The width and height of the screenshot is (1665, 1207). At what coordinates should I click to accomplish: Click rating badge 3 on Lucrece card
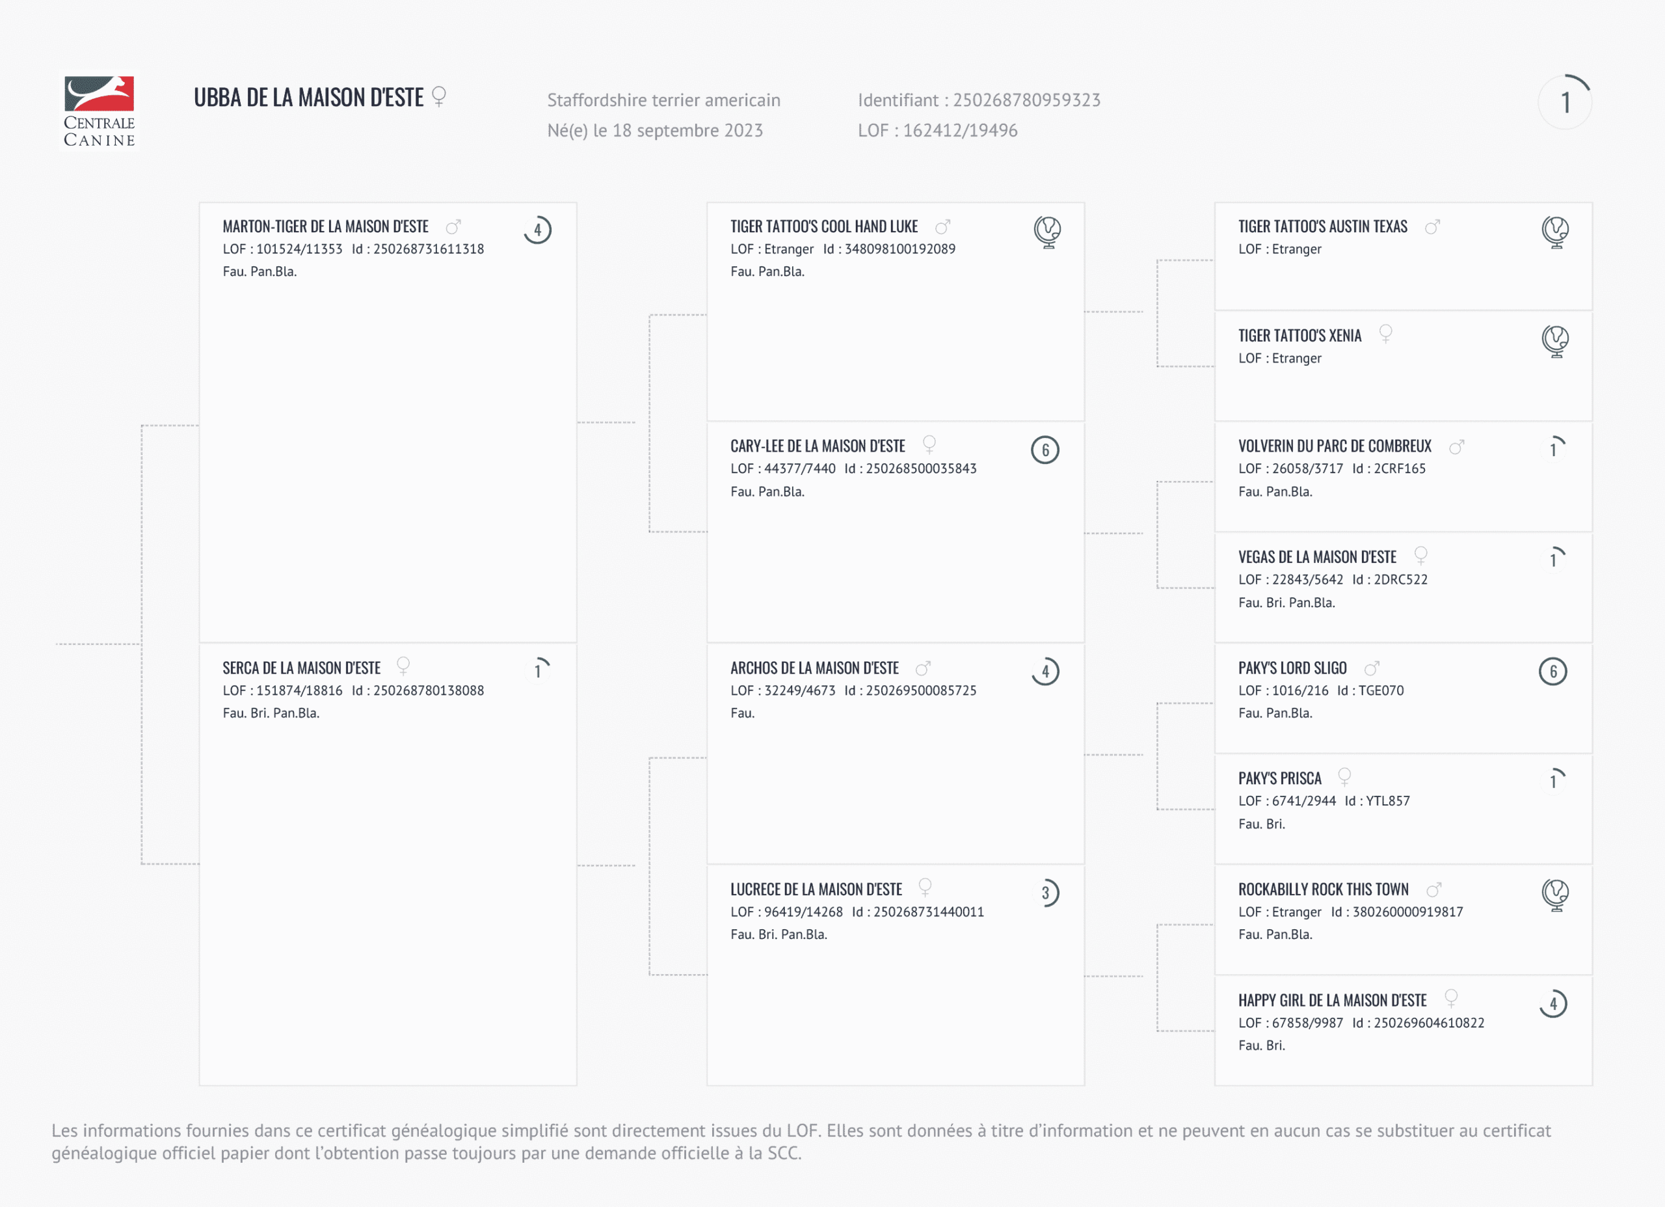(x=1045, y=893)
